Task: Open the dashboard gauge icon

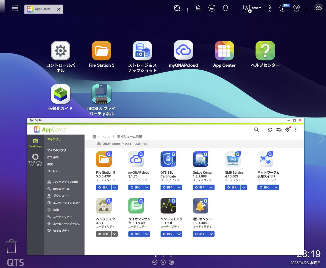Action: coord(296,8)
